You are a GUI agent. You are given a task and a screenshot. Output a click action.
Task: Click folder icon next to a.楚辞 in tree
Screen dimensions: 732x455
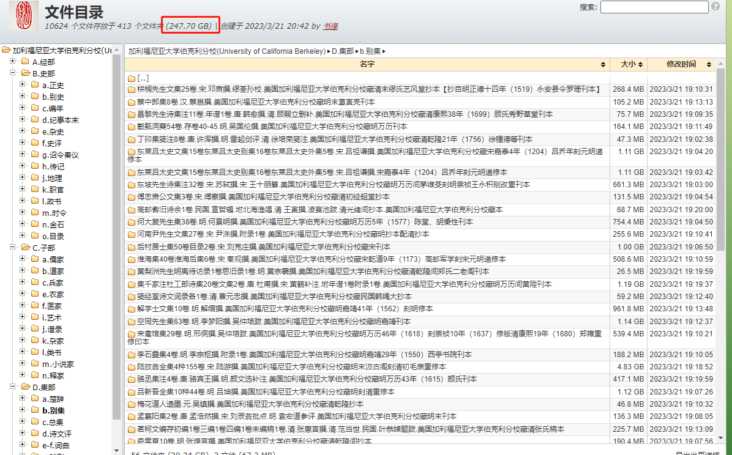(35, 399)
